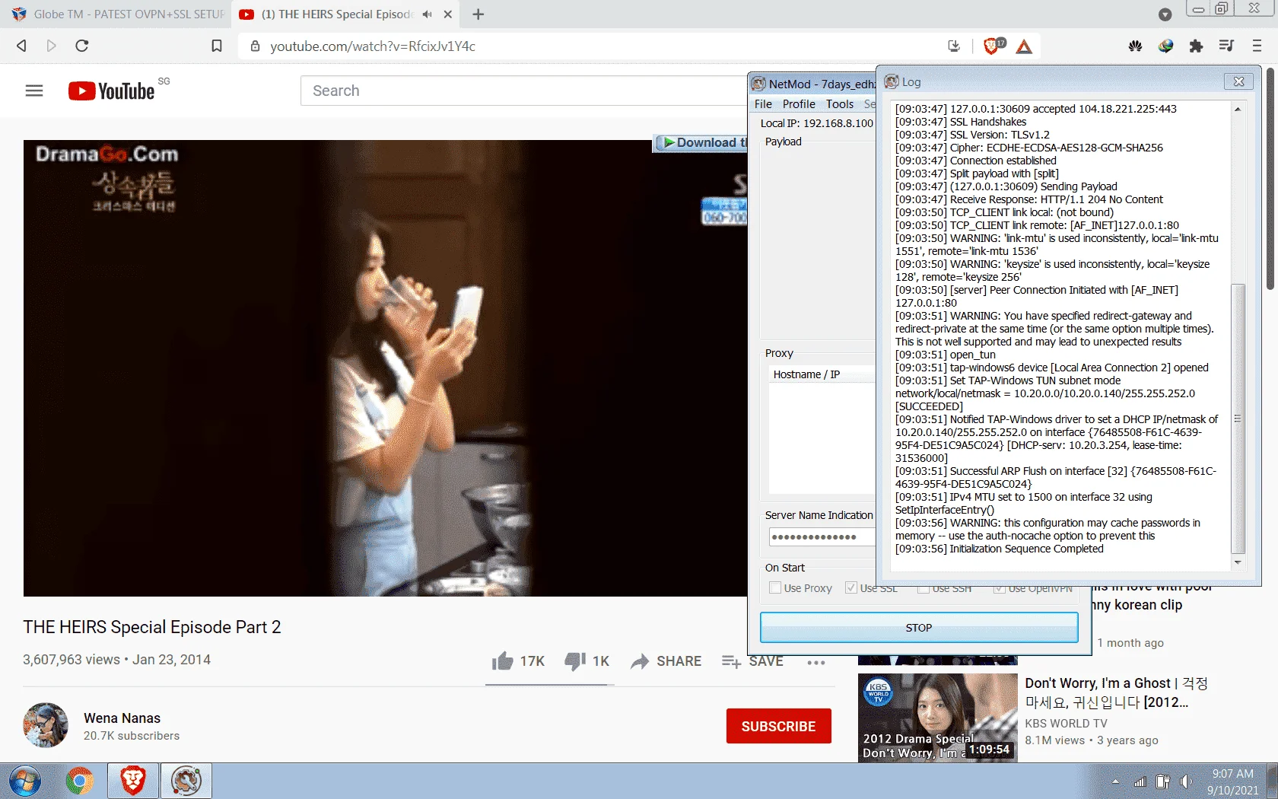This screenshot has height=799, width=1278.
Task: Open Brave Rewards triangle icon
Action: (x=1024, y=46)
